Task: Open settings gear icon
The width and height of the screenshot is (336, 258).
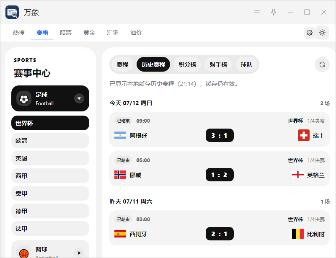Action: coord(310,33)
